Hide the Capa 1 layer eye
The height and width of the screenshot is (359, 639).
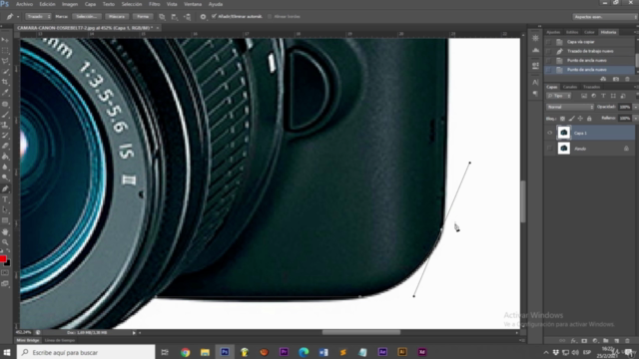click(x=550, y=133)
